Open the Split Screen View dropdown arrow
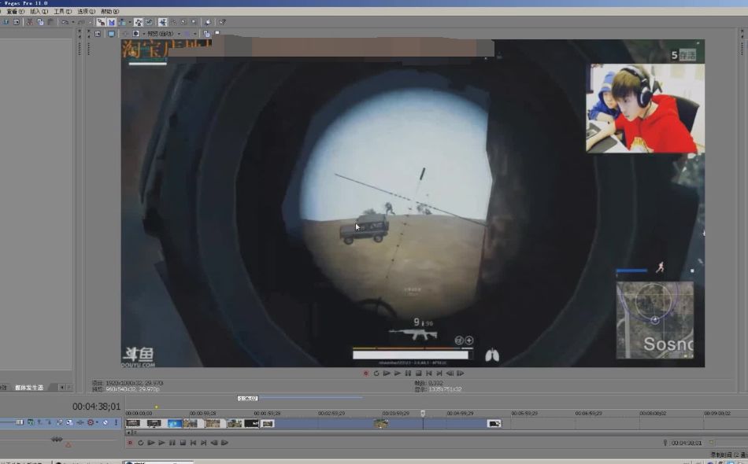This screenshot has width=748, height=464. [x=143, y=34]
